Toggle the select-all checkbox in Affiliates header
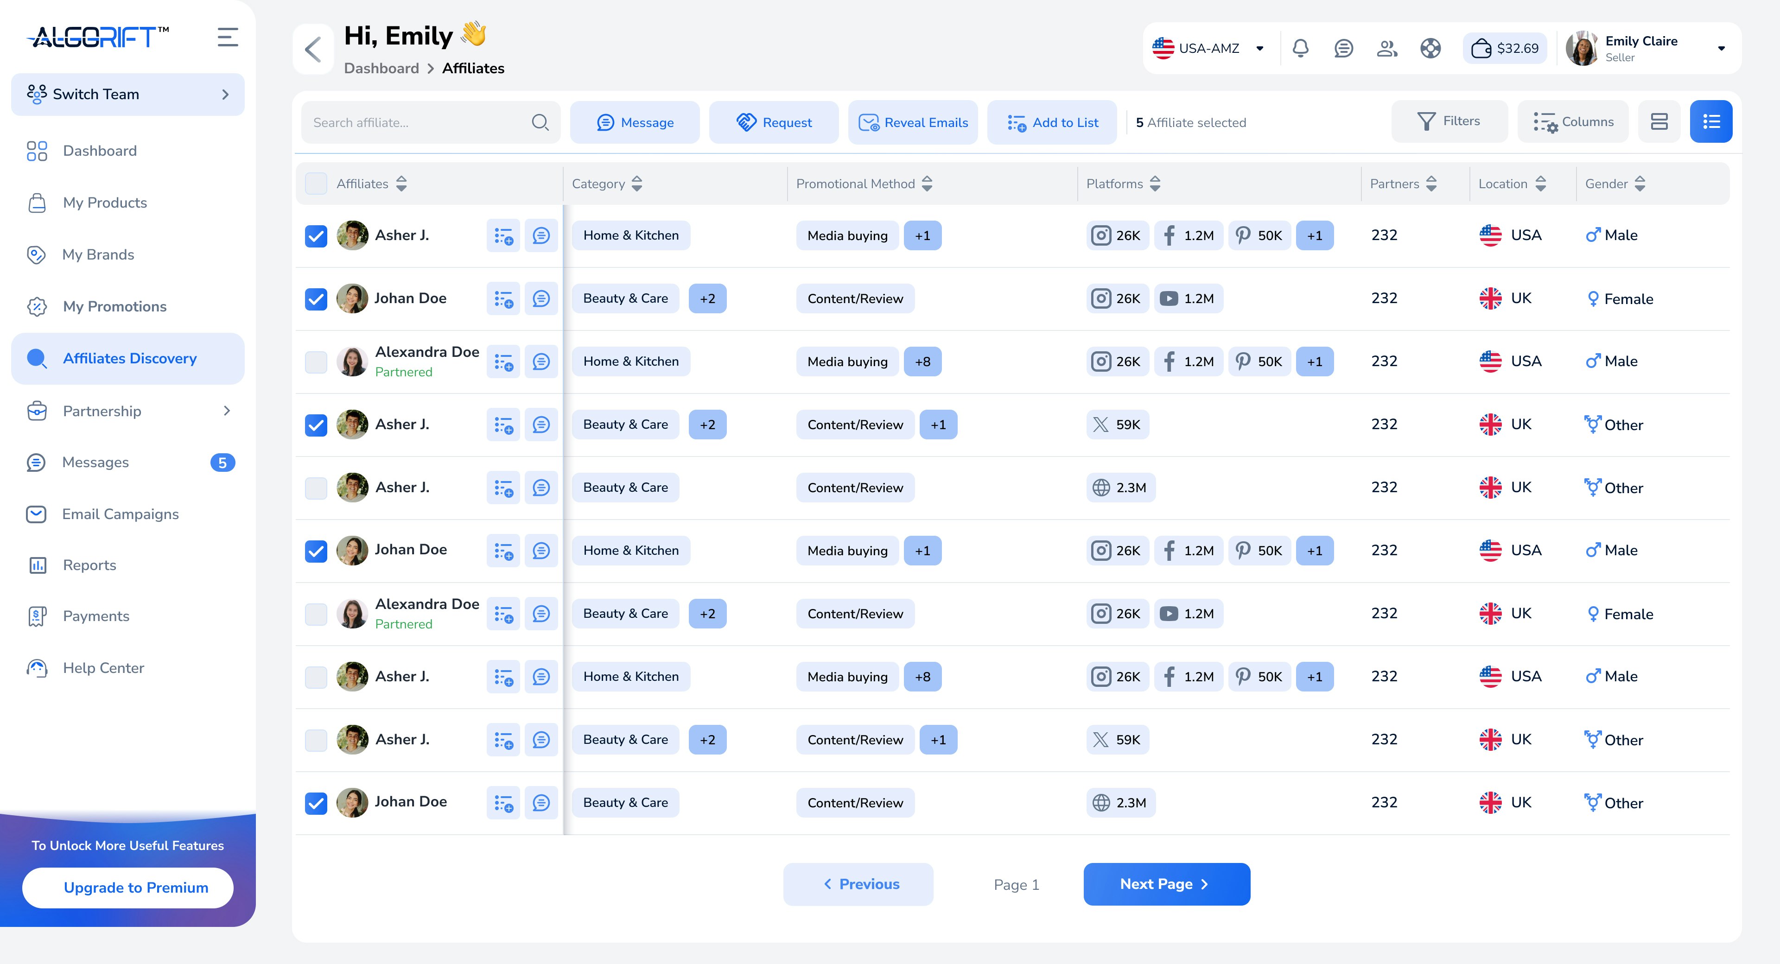This screenshot has height=964, width=1780. (316, 183)
